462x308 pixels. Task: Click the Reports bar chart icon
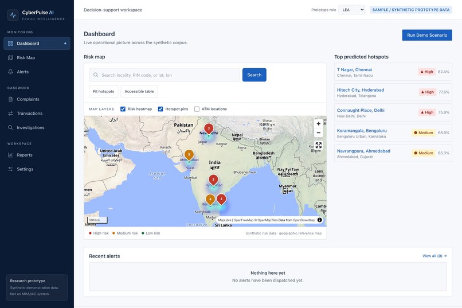coord(11,155)
